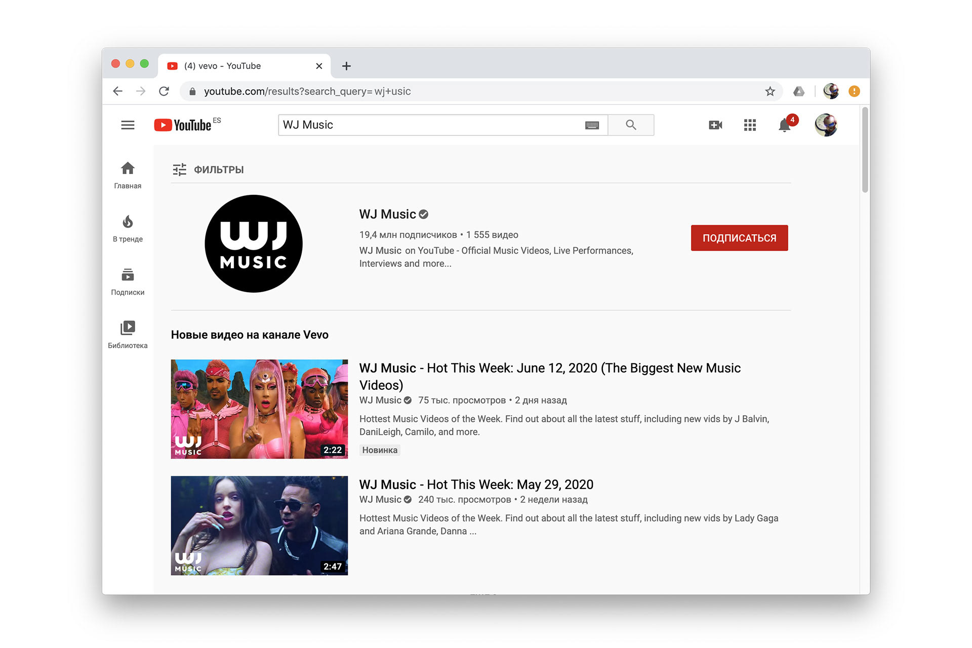This screenshot has width=972, height=648.
Task: Click the YouTube logo
Action: pos(183,125)
